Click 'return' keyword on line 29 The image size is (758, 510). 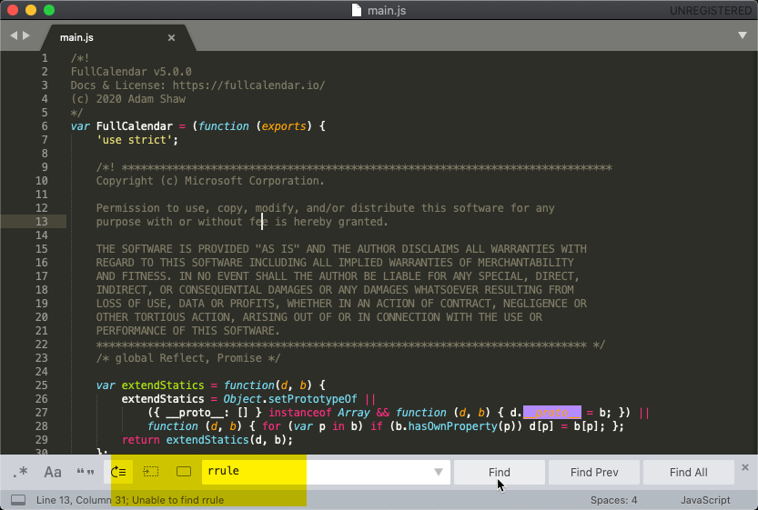tap(141, 440)
